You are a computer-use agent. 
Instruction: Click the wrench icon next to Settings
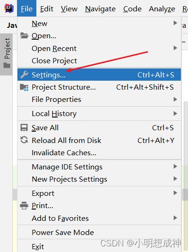click(24, 75)
